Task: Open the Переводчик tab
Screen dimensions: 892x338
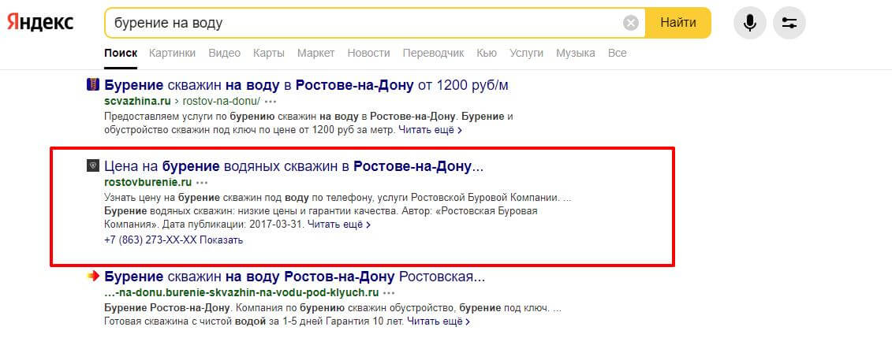Action: [434, 53]
